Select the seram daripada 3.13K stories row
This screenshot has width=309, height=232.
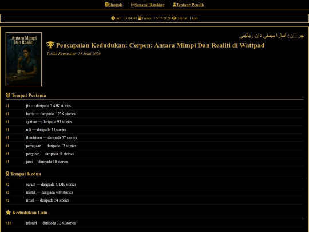pyautogui.click(x=154, y=184)
